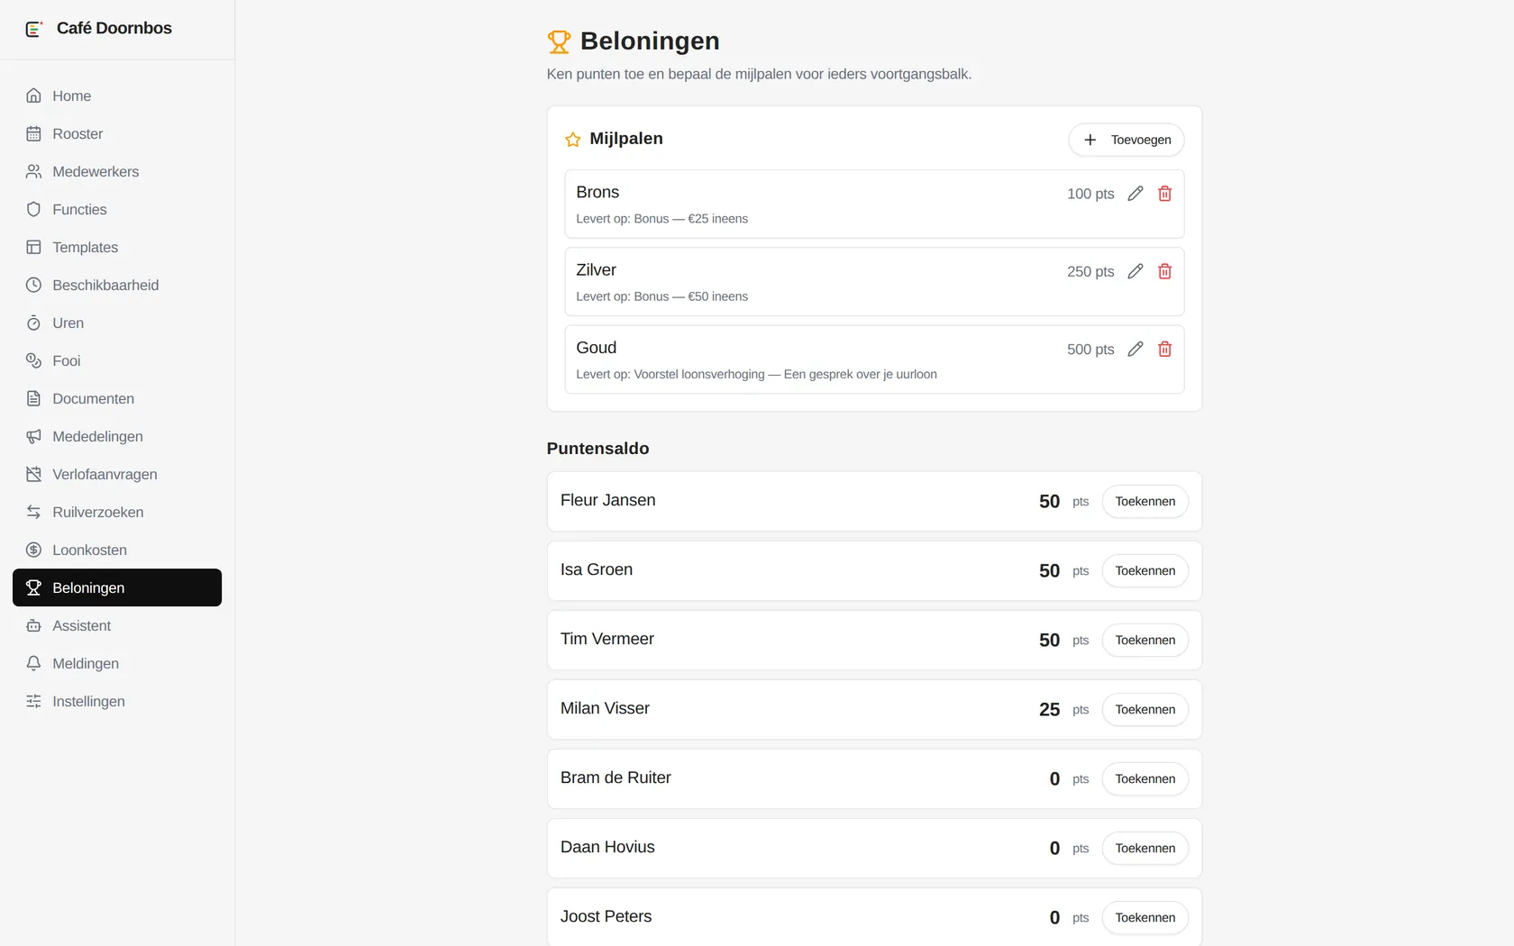Image resolution: width=1514 pixels, height=946 pixels.
Task: Click Toekennen for Fleur Jansen
Action: (x=1145, y=501)
